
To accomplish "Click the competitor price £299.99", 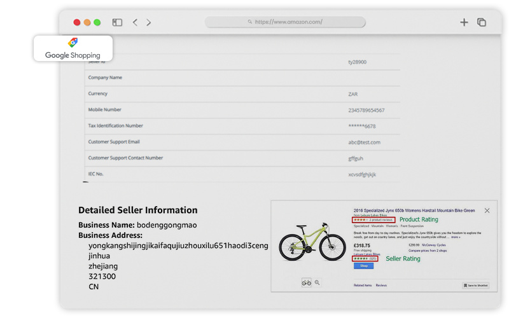I will 414,245.
